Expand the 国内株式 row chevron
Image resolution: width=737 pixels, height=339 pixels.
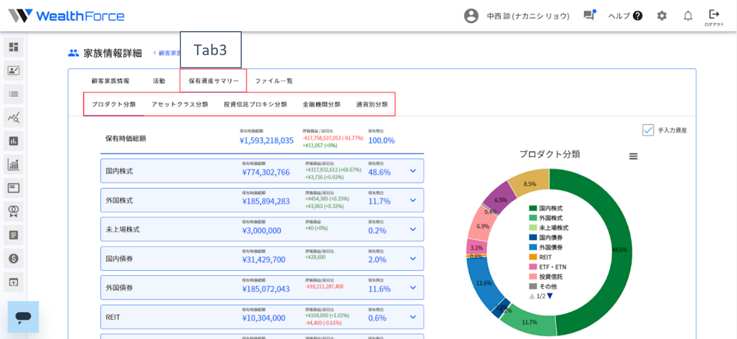pos(413,171)
